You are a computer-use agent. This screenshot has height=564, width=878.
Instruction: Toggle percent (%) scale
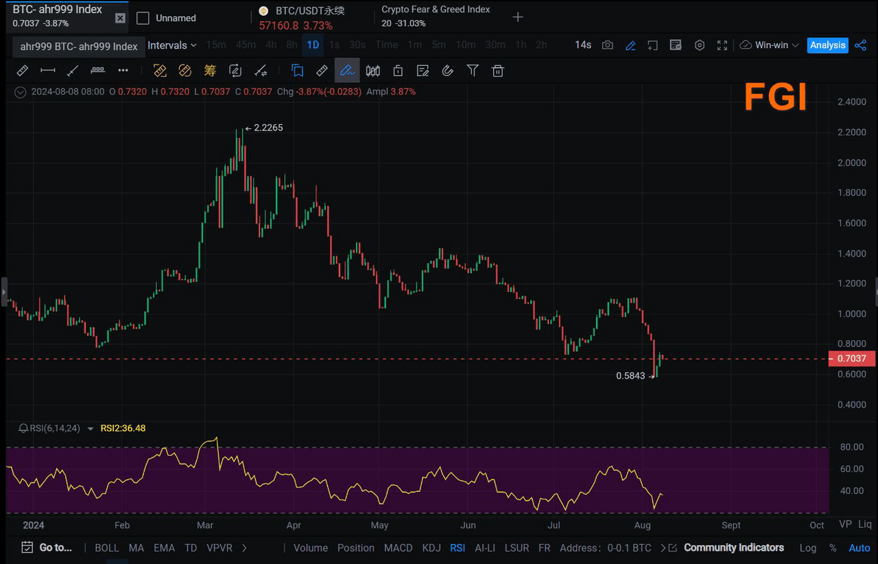[833, 548]
